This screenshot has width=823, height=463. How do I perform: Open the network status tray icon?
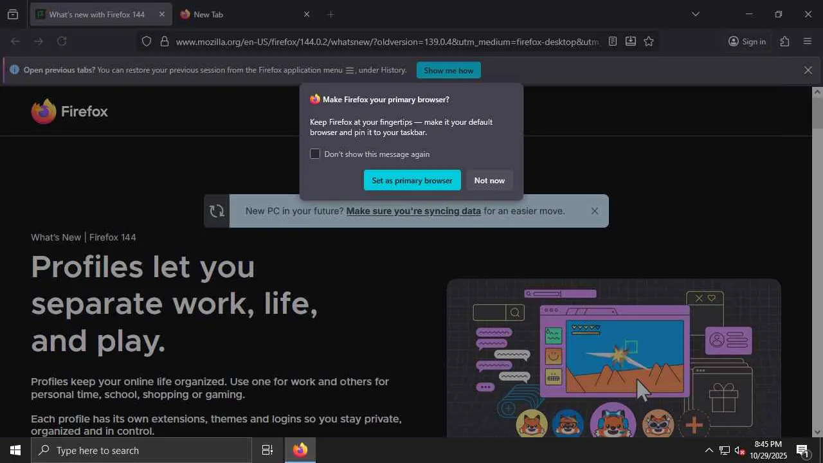click(724, 450)
